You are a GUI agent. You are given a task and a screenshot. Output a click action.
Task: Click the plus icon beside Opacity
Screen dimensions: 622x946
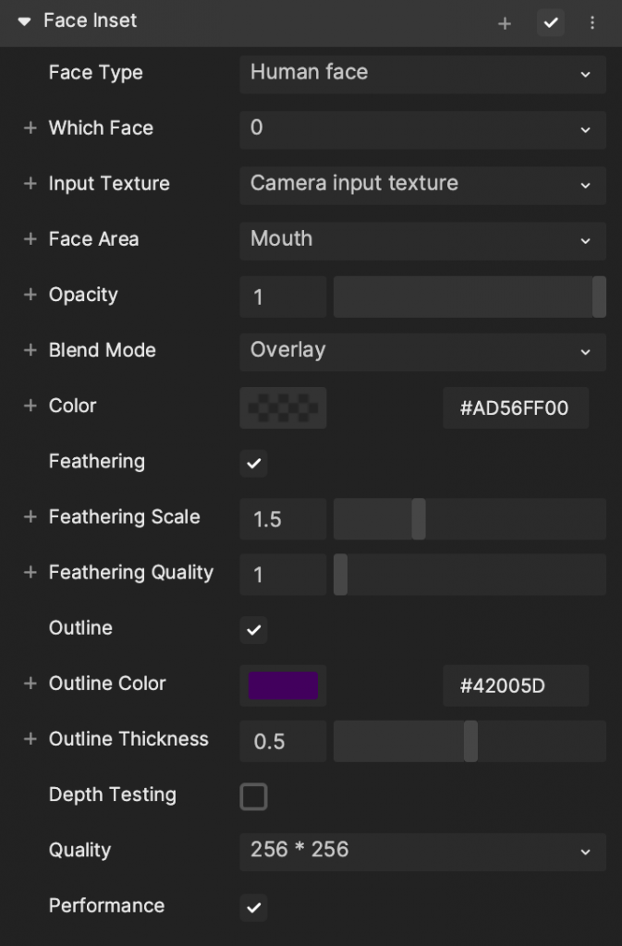(30, 295)
